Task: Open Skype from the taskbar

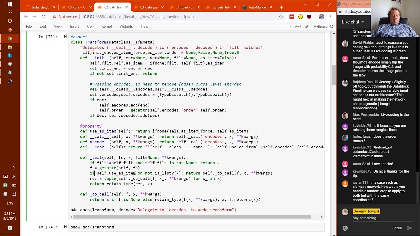Action: [x=10, y=56]
